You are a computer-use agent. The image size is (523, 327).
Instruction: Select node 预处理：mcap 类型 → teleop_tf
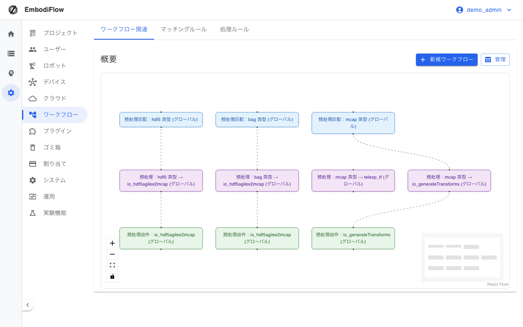[353, 181]
